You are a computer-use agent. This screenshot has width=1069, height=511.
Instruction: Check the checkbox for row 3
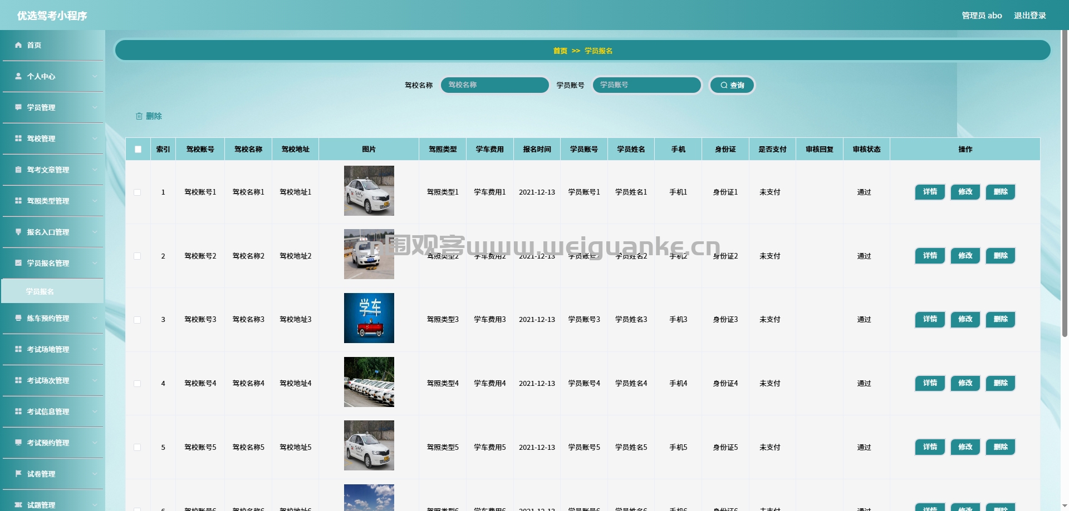138,320
